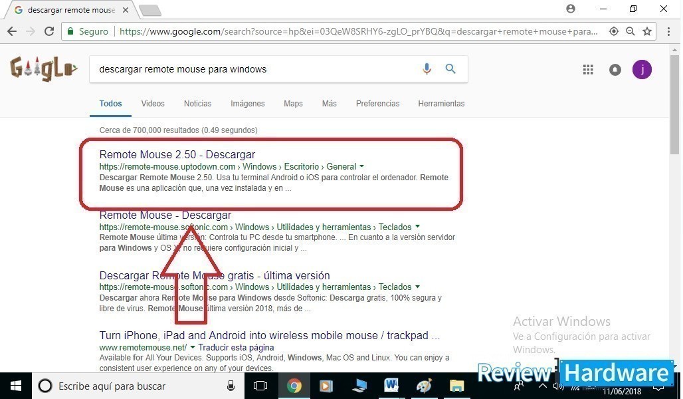Expand the remotemouse.net result options arrow
Screen dimensions: 683x399
click(193, 347)
